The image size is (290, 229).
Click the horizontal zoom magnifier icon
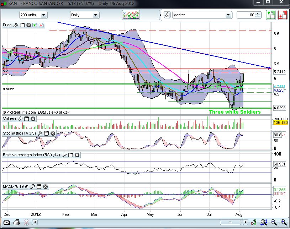click(264, 222)
